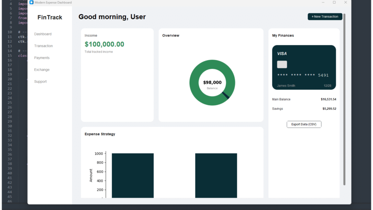The height and width of the screenshot is (210, 373).
Task: Open the Dashboard page in the sidebar
Action: tap(43, 34)
